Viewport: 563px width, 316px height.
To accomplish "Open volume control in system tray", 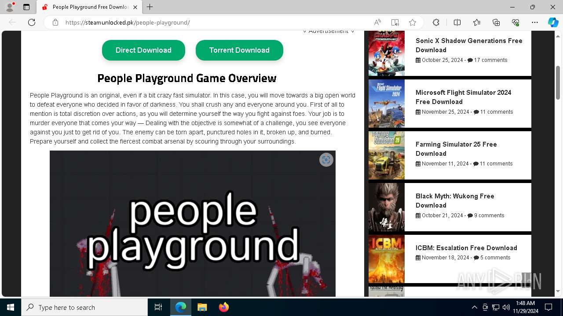I will click(506, 307).
